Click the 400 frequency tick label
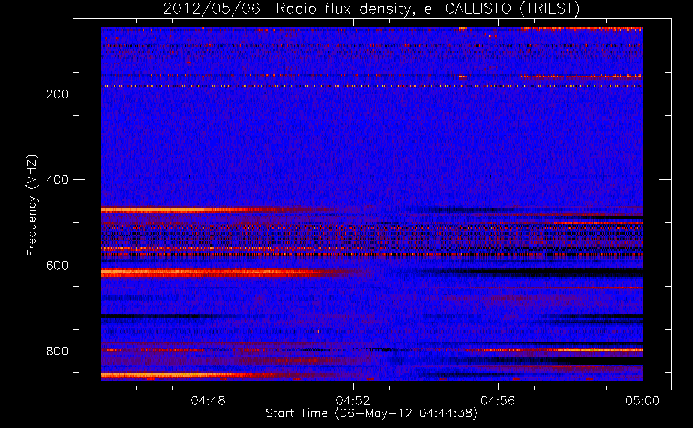Image resolution: width=693 pixels, height=428 pixels. [57, 180]
